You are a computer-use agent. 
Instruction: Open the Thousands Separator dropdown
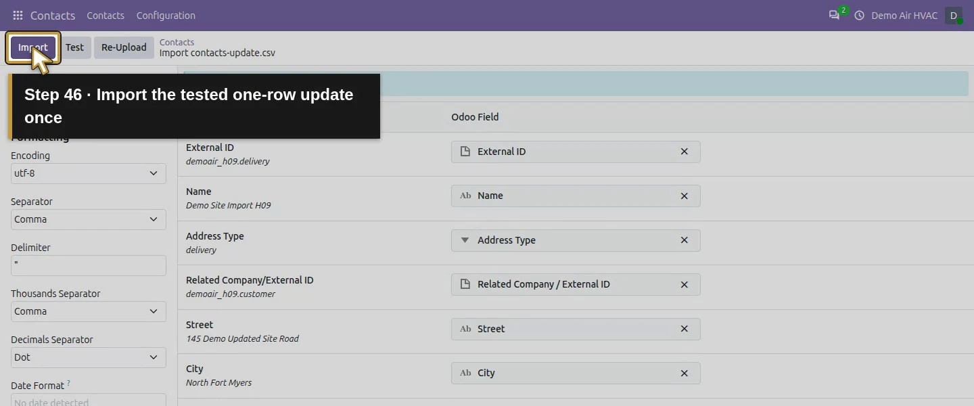point(89,311)
